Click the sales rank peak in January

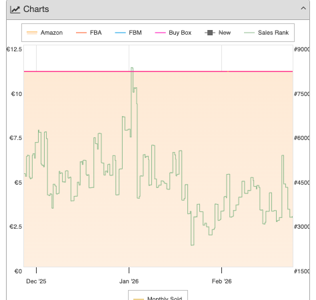tap(132, 68)
